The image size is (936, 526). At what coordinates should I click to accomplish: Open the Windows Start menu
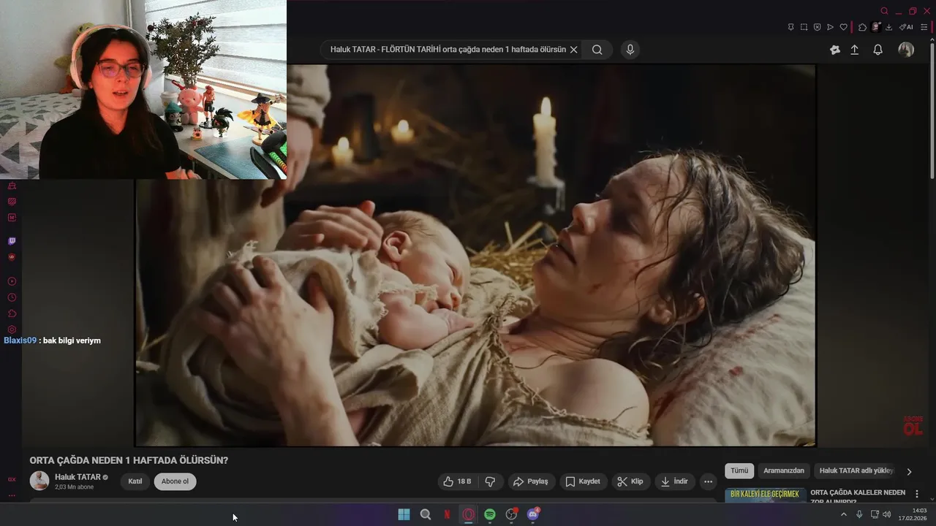pos(404,514)
